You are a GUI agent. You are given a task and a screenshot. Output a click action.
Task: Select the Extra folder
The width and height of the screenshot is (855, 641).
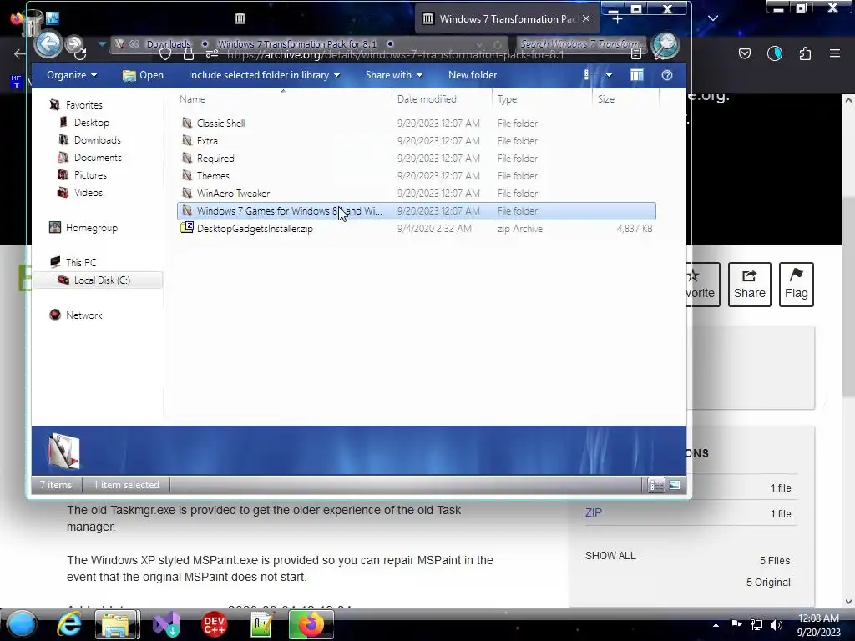click(x=417, y=140)
